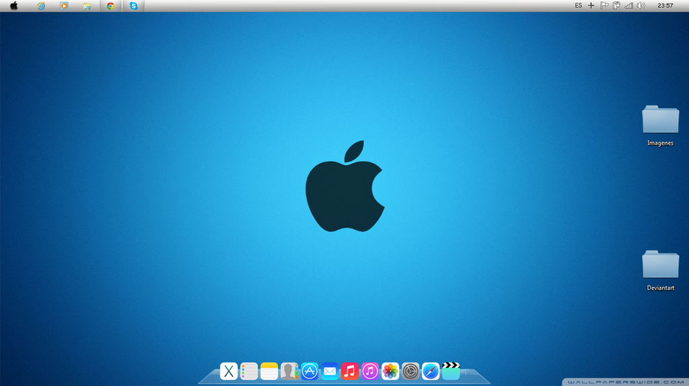The height and width of the screenshot is (386, 689).
Task: Launch Google Chrome from the top bar
Action: click(x=110, y=5)
